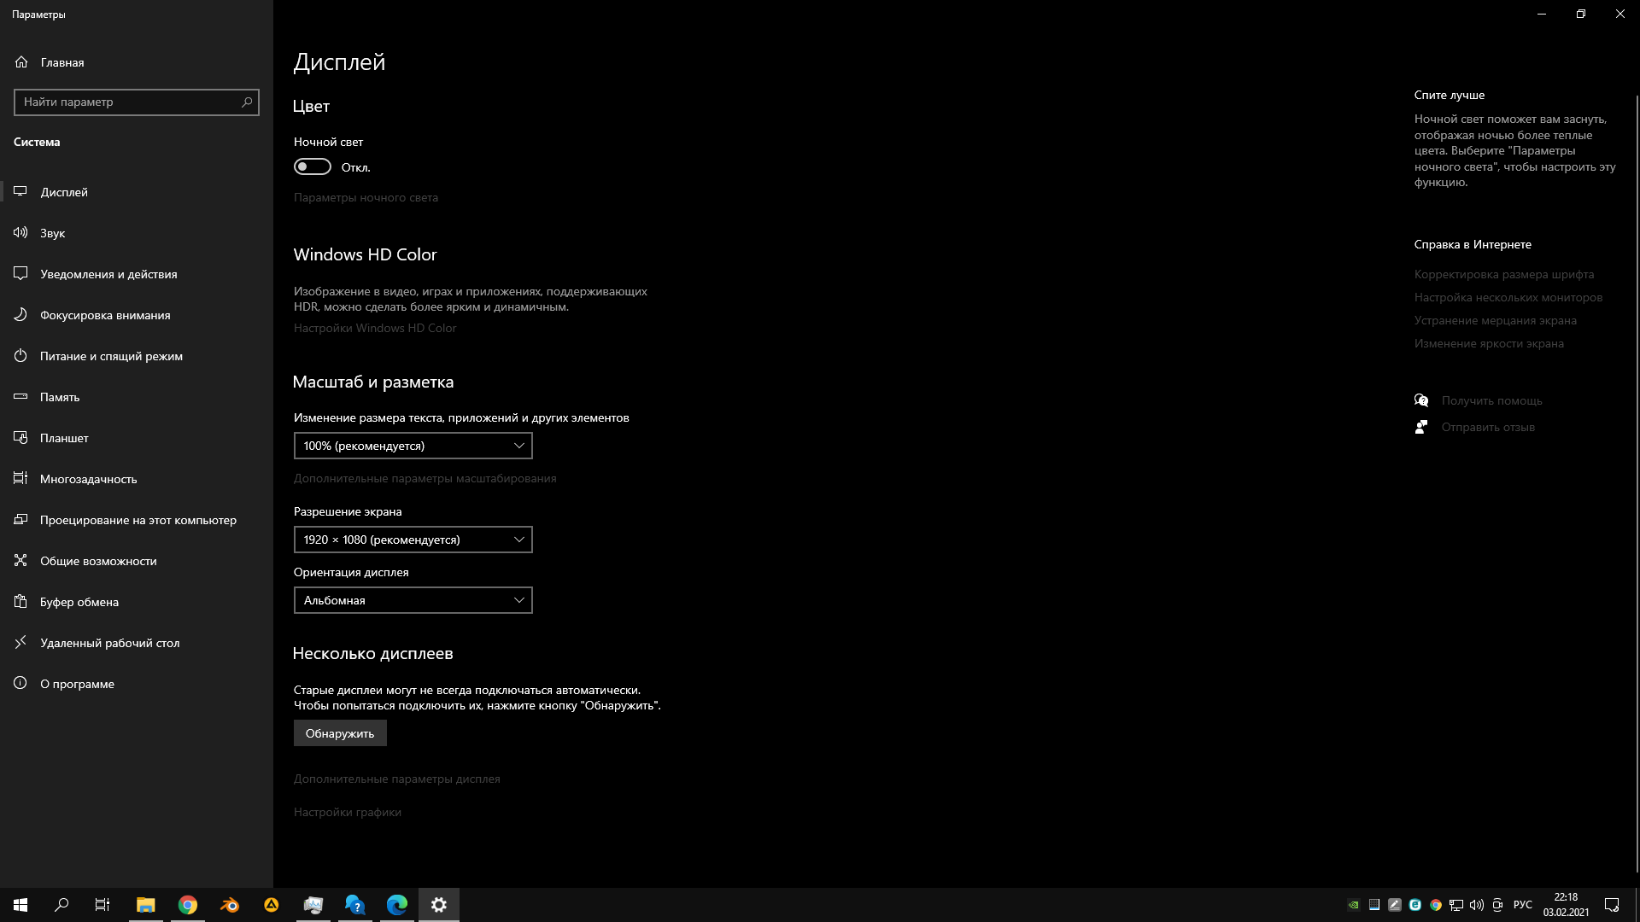The image size is (1640, 922).
Task: Click the Буфер обмена clipboard icon
Action: pos(20,602)
